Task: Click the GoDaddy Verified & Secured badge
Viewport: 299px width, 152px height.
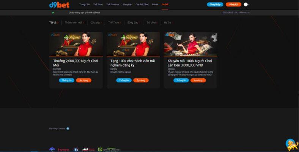Action: pos(109,150)
